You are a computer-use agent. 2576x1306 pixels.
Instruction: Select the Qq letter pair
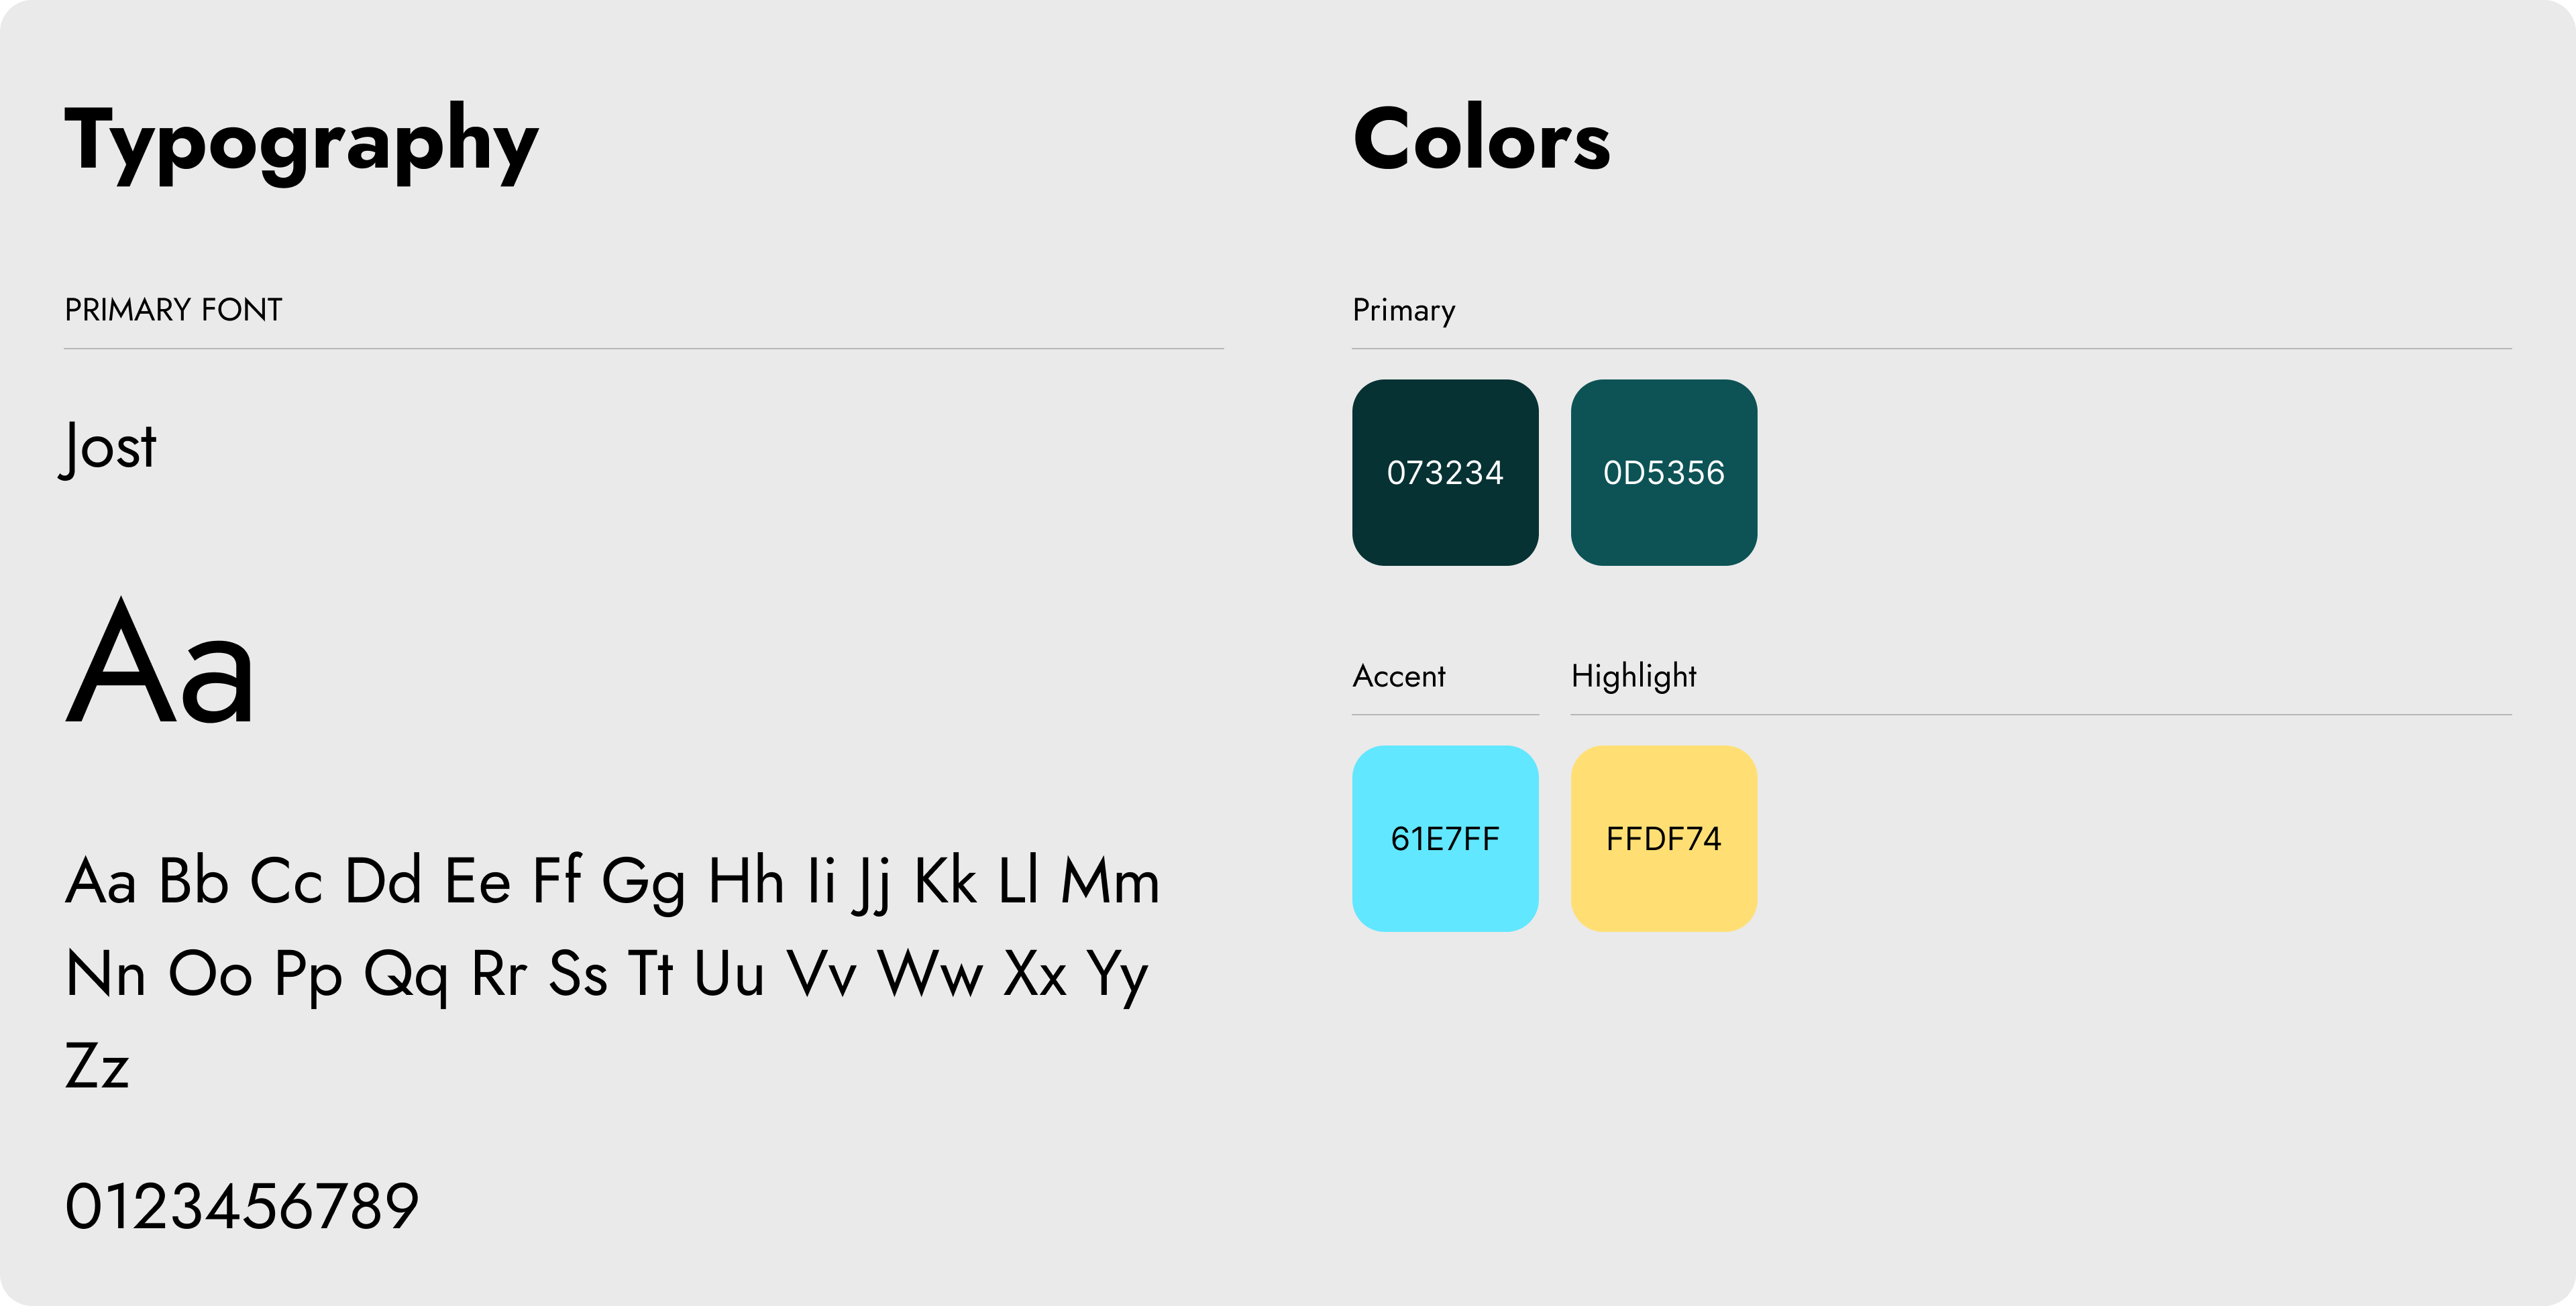[x=405, y=974]
